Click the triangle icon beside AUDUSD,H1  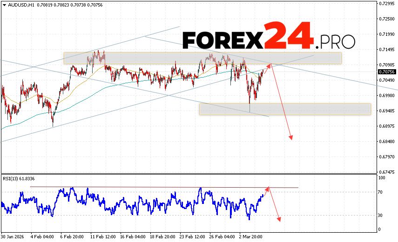pos(4,5)
